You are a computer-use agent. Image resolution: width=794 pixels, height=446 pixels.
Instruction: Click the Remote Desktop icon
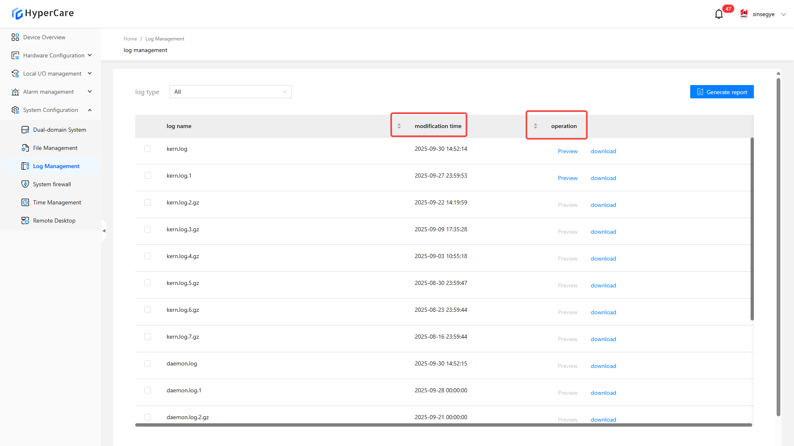25,221
